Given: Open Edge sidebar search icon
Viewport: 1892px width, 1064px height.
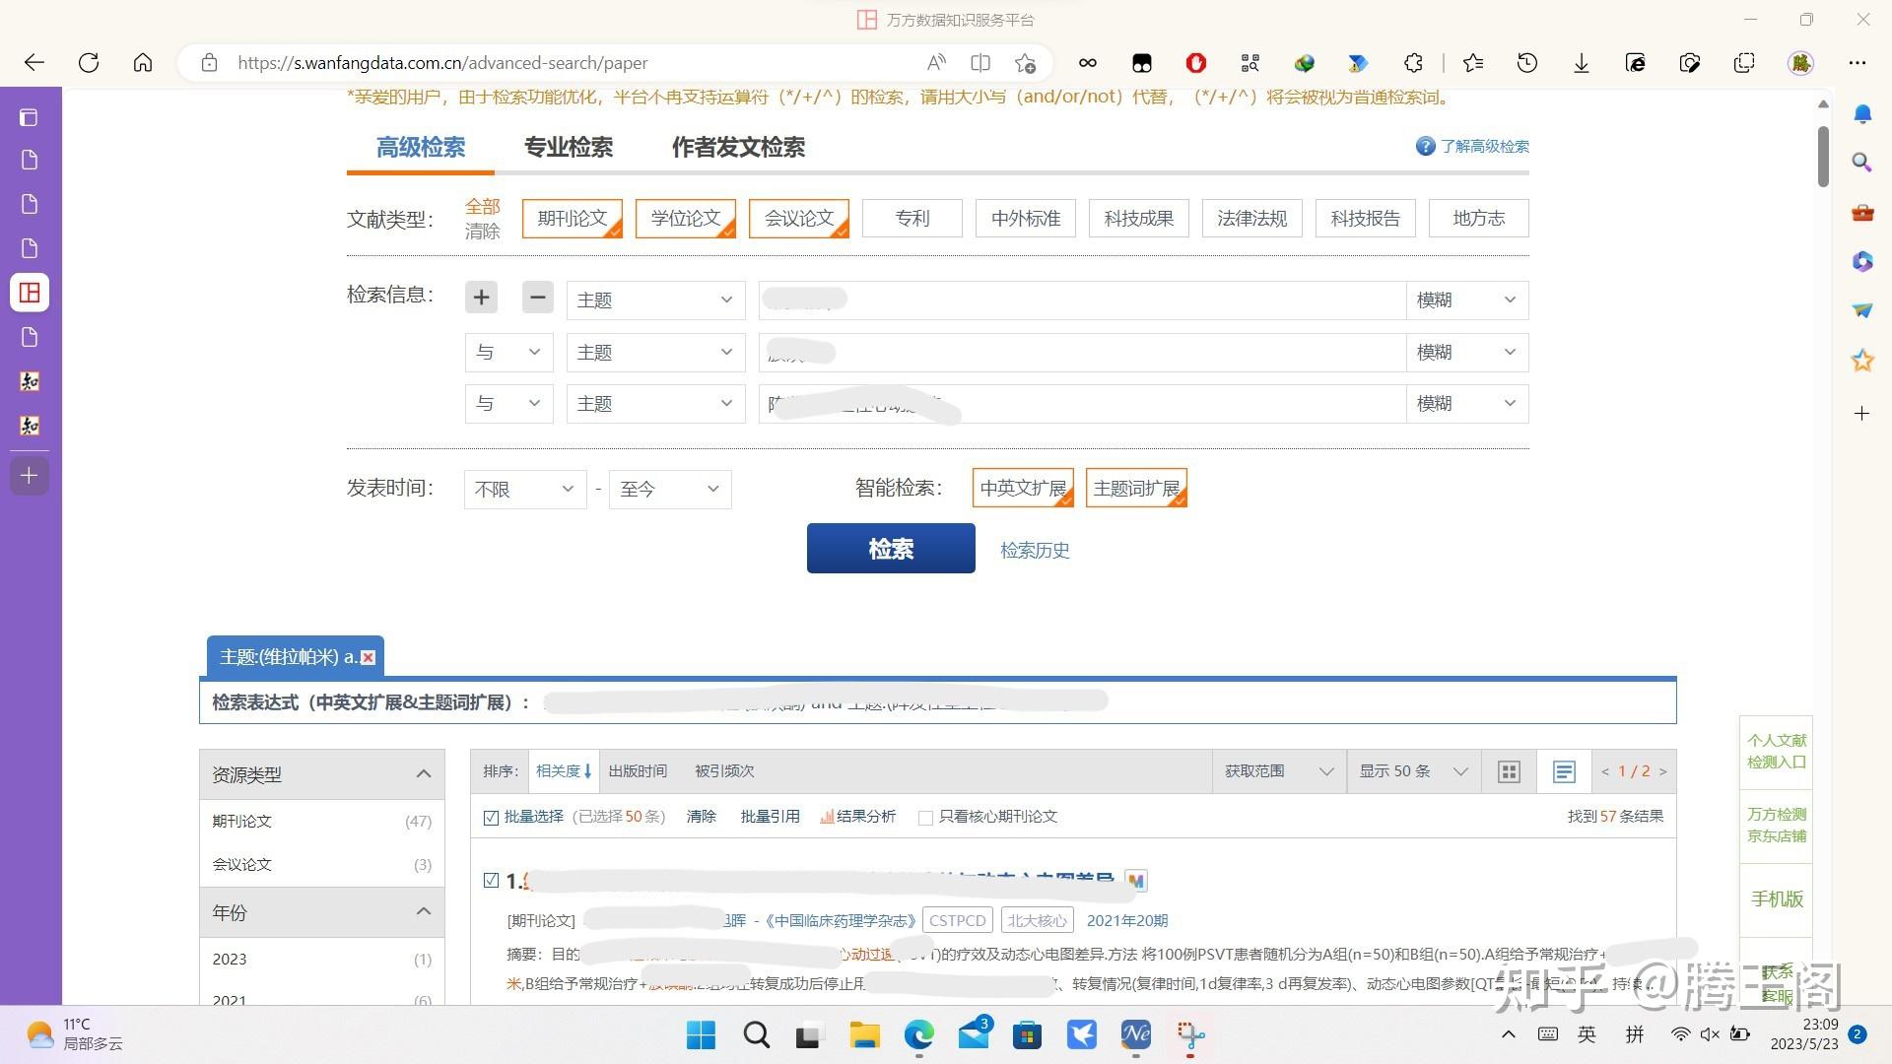Looking at the screenshot, I should point(1862,162).
